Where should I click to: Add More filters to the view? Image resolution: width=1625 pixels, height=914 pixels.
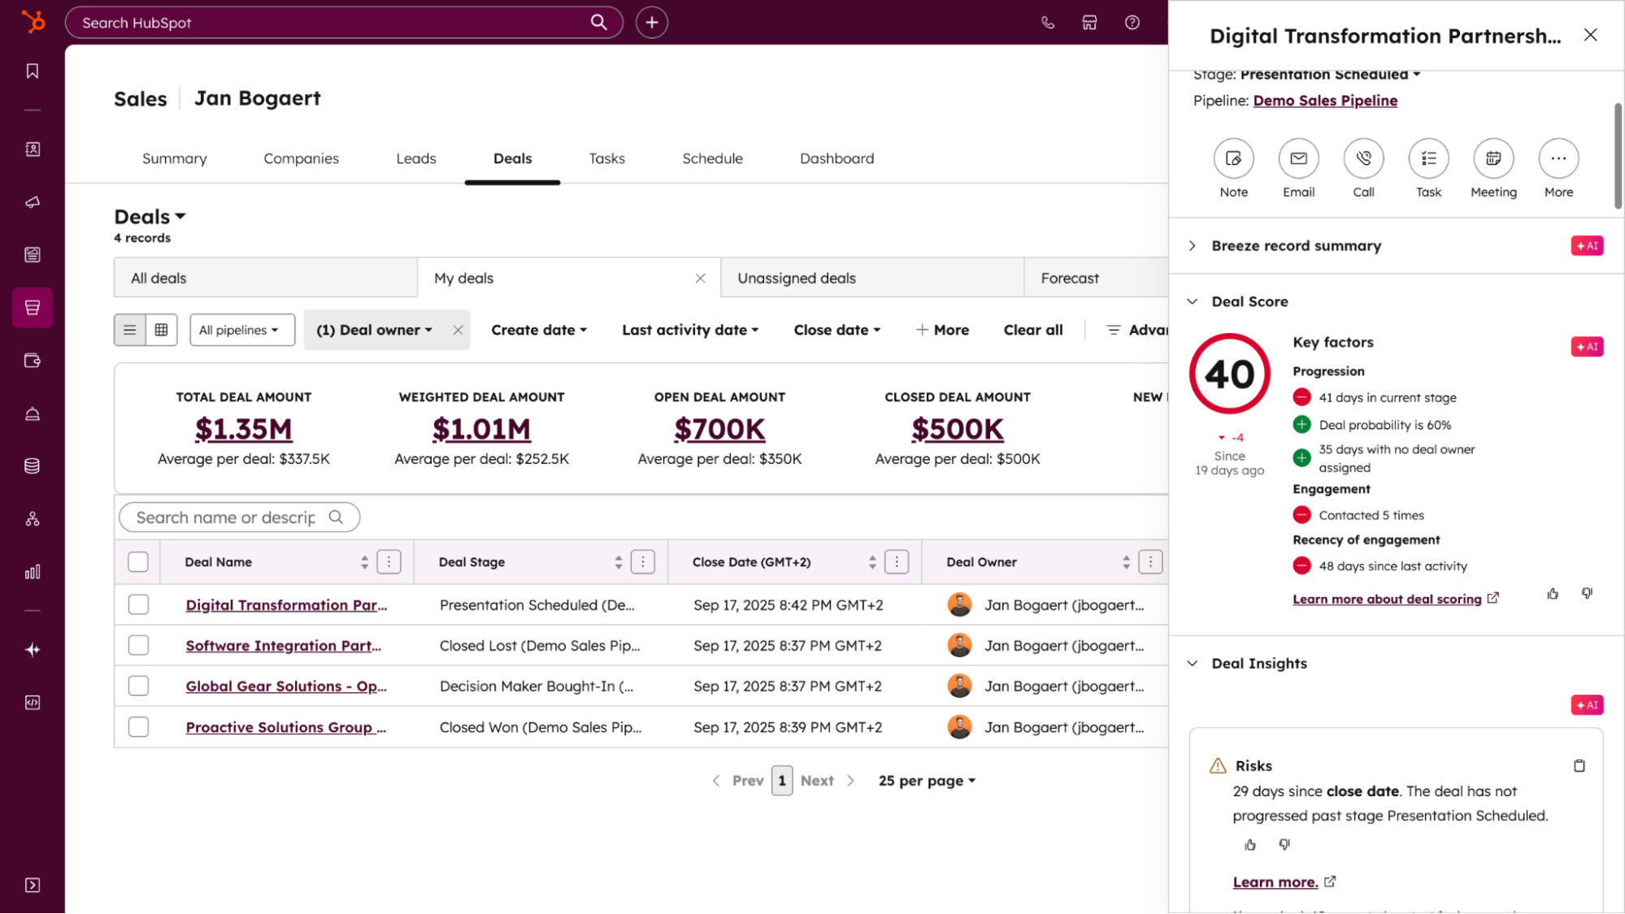[943, 330]
